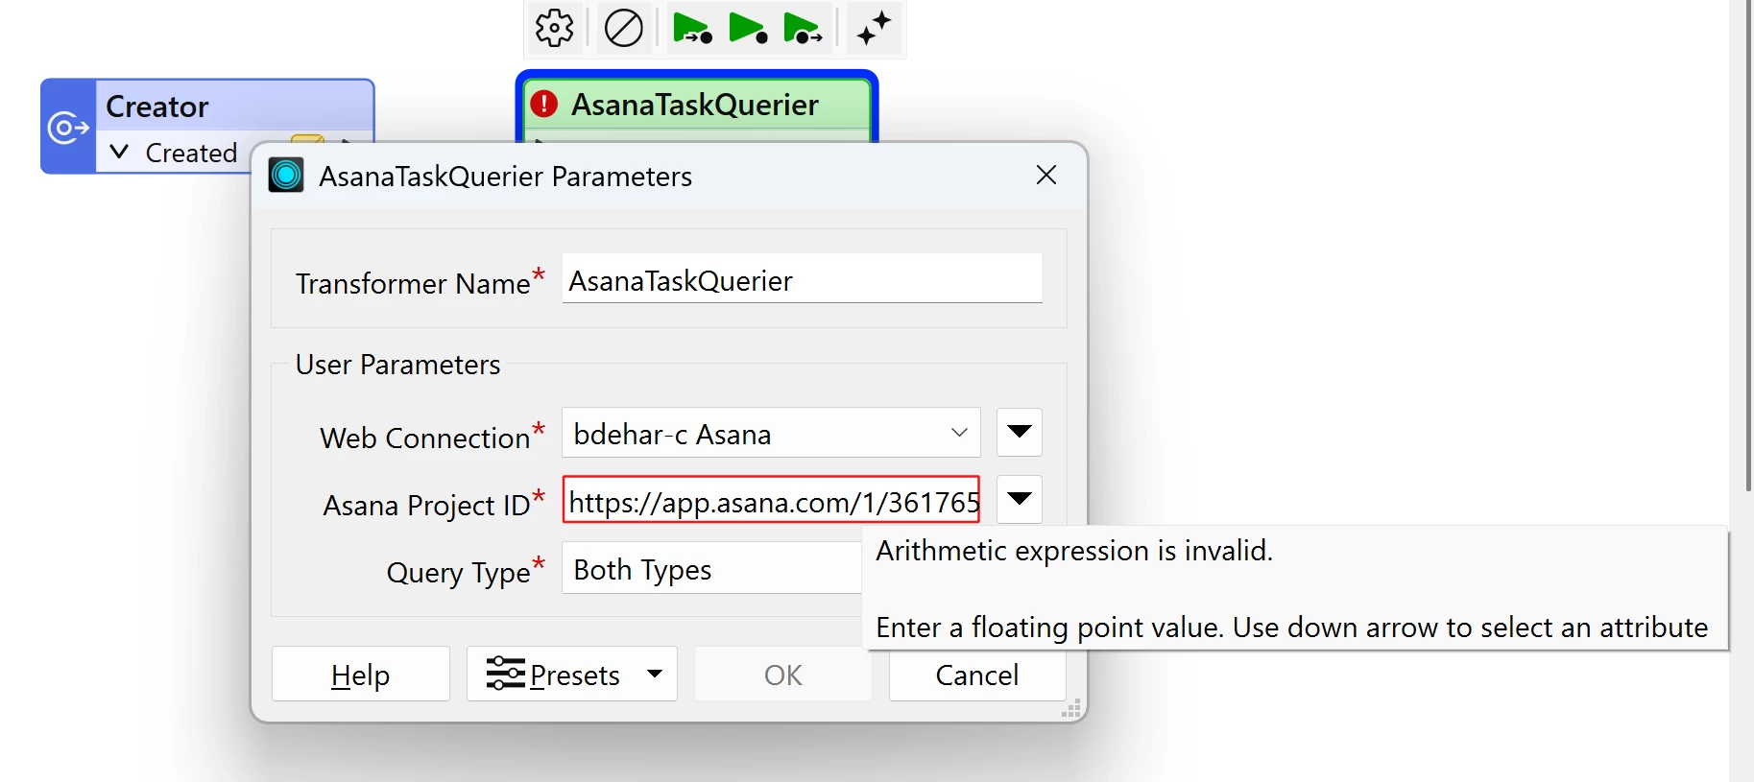Open the Web Connection combo box
The height and width of the screenshot is (782, 1754).
[771, 434]
